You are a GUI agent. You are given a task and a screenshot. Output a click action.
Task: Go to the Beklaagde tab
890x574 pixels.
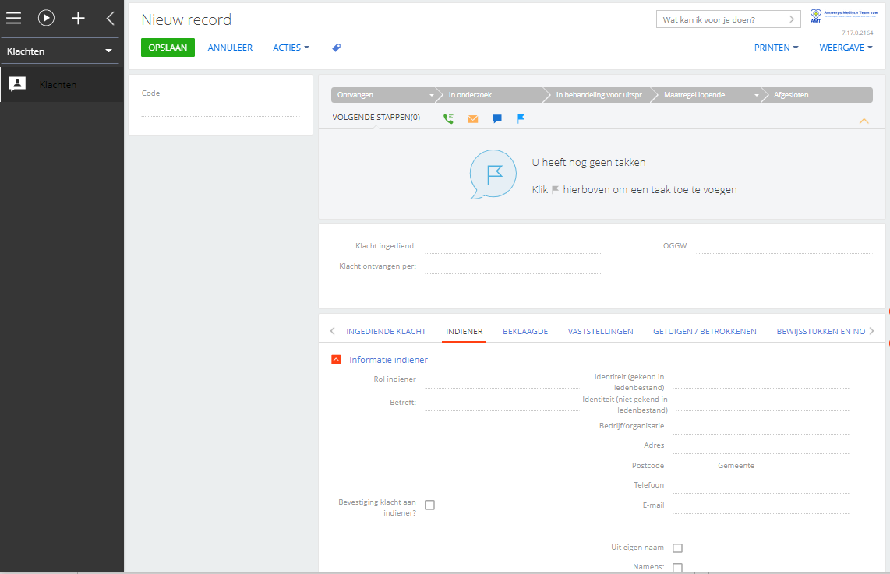[x=525, y=331]
